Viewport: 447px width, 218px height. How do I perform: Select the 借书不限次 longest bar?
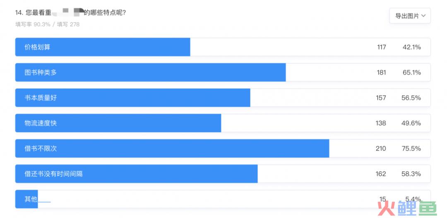click(172, 149)
